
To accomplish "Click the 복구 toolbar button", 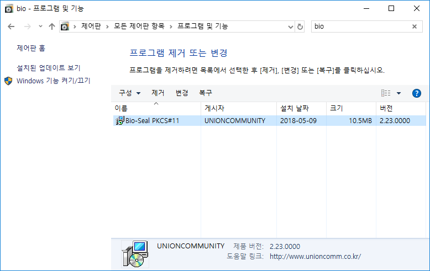I will (x=206, y=93).
